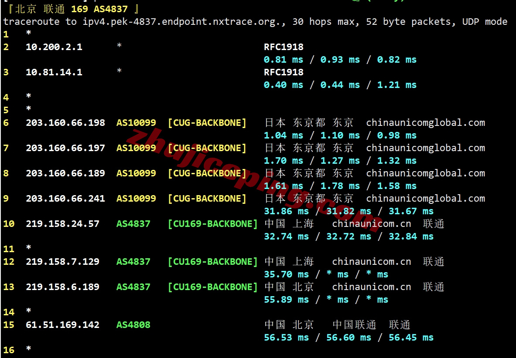Click IP address 10.200.2.1
Image resolution: width=516 pixels, height=358 pixels.
point(54,47)
